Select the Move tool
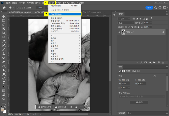This screenshot has height=116, width=169. [4, 17]
